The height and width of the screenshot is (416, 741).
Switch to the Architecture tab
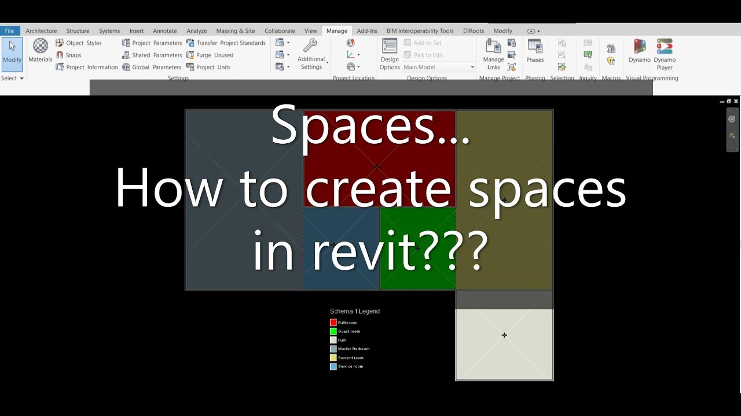(x=41, y=31)
